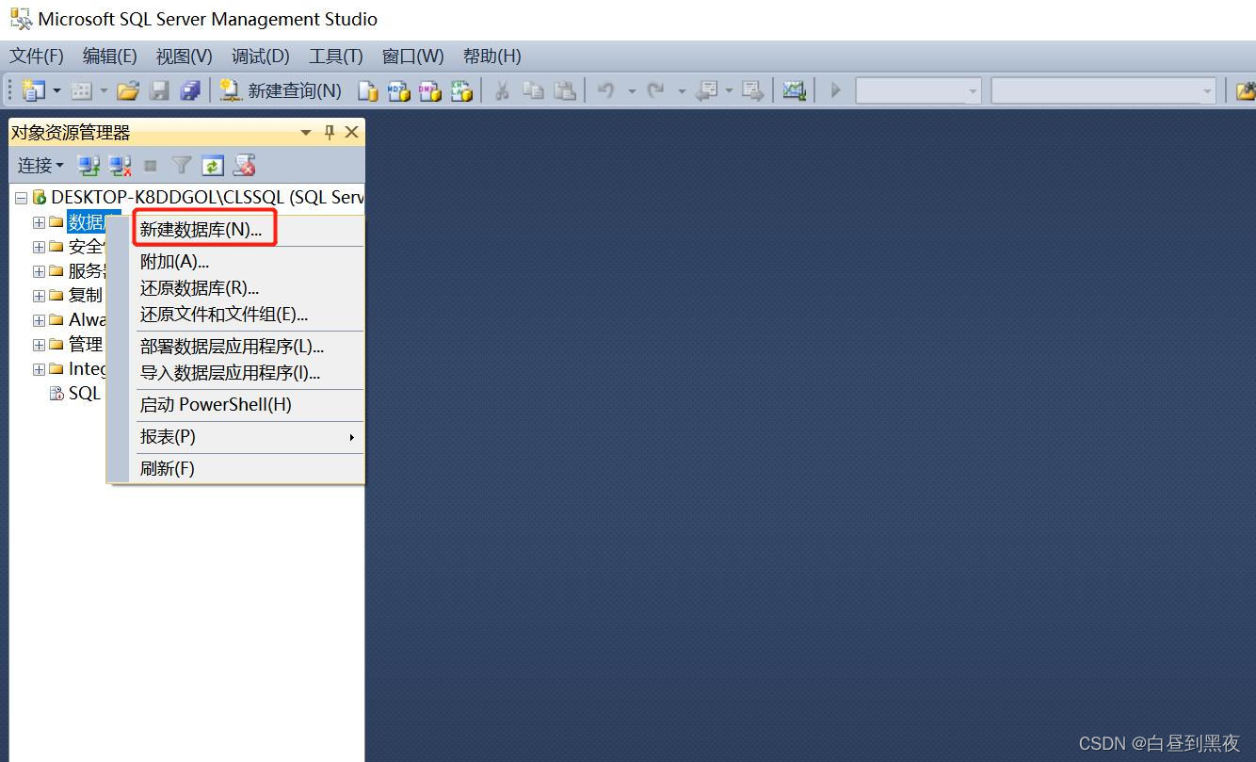Image resolution: width=1256 pixels, height=762 pixels.
Task: Click the Save All icon in toolbar
Action: click(190, 90)
